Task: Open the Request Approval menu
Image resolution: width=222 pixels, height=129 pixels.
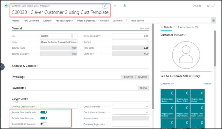Action: pos(64,21)
